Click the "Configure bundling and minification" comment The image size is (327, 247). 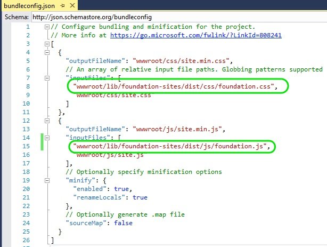click(x=153, y=27)
